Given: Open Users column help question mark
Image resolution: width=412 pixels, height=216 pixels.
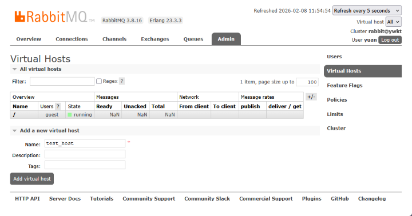Looking at the screenshot, I should pyautogui.click(x=58, y=106).
